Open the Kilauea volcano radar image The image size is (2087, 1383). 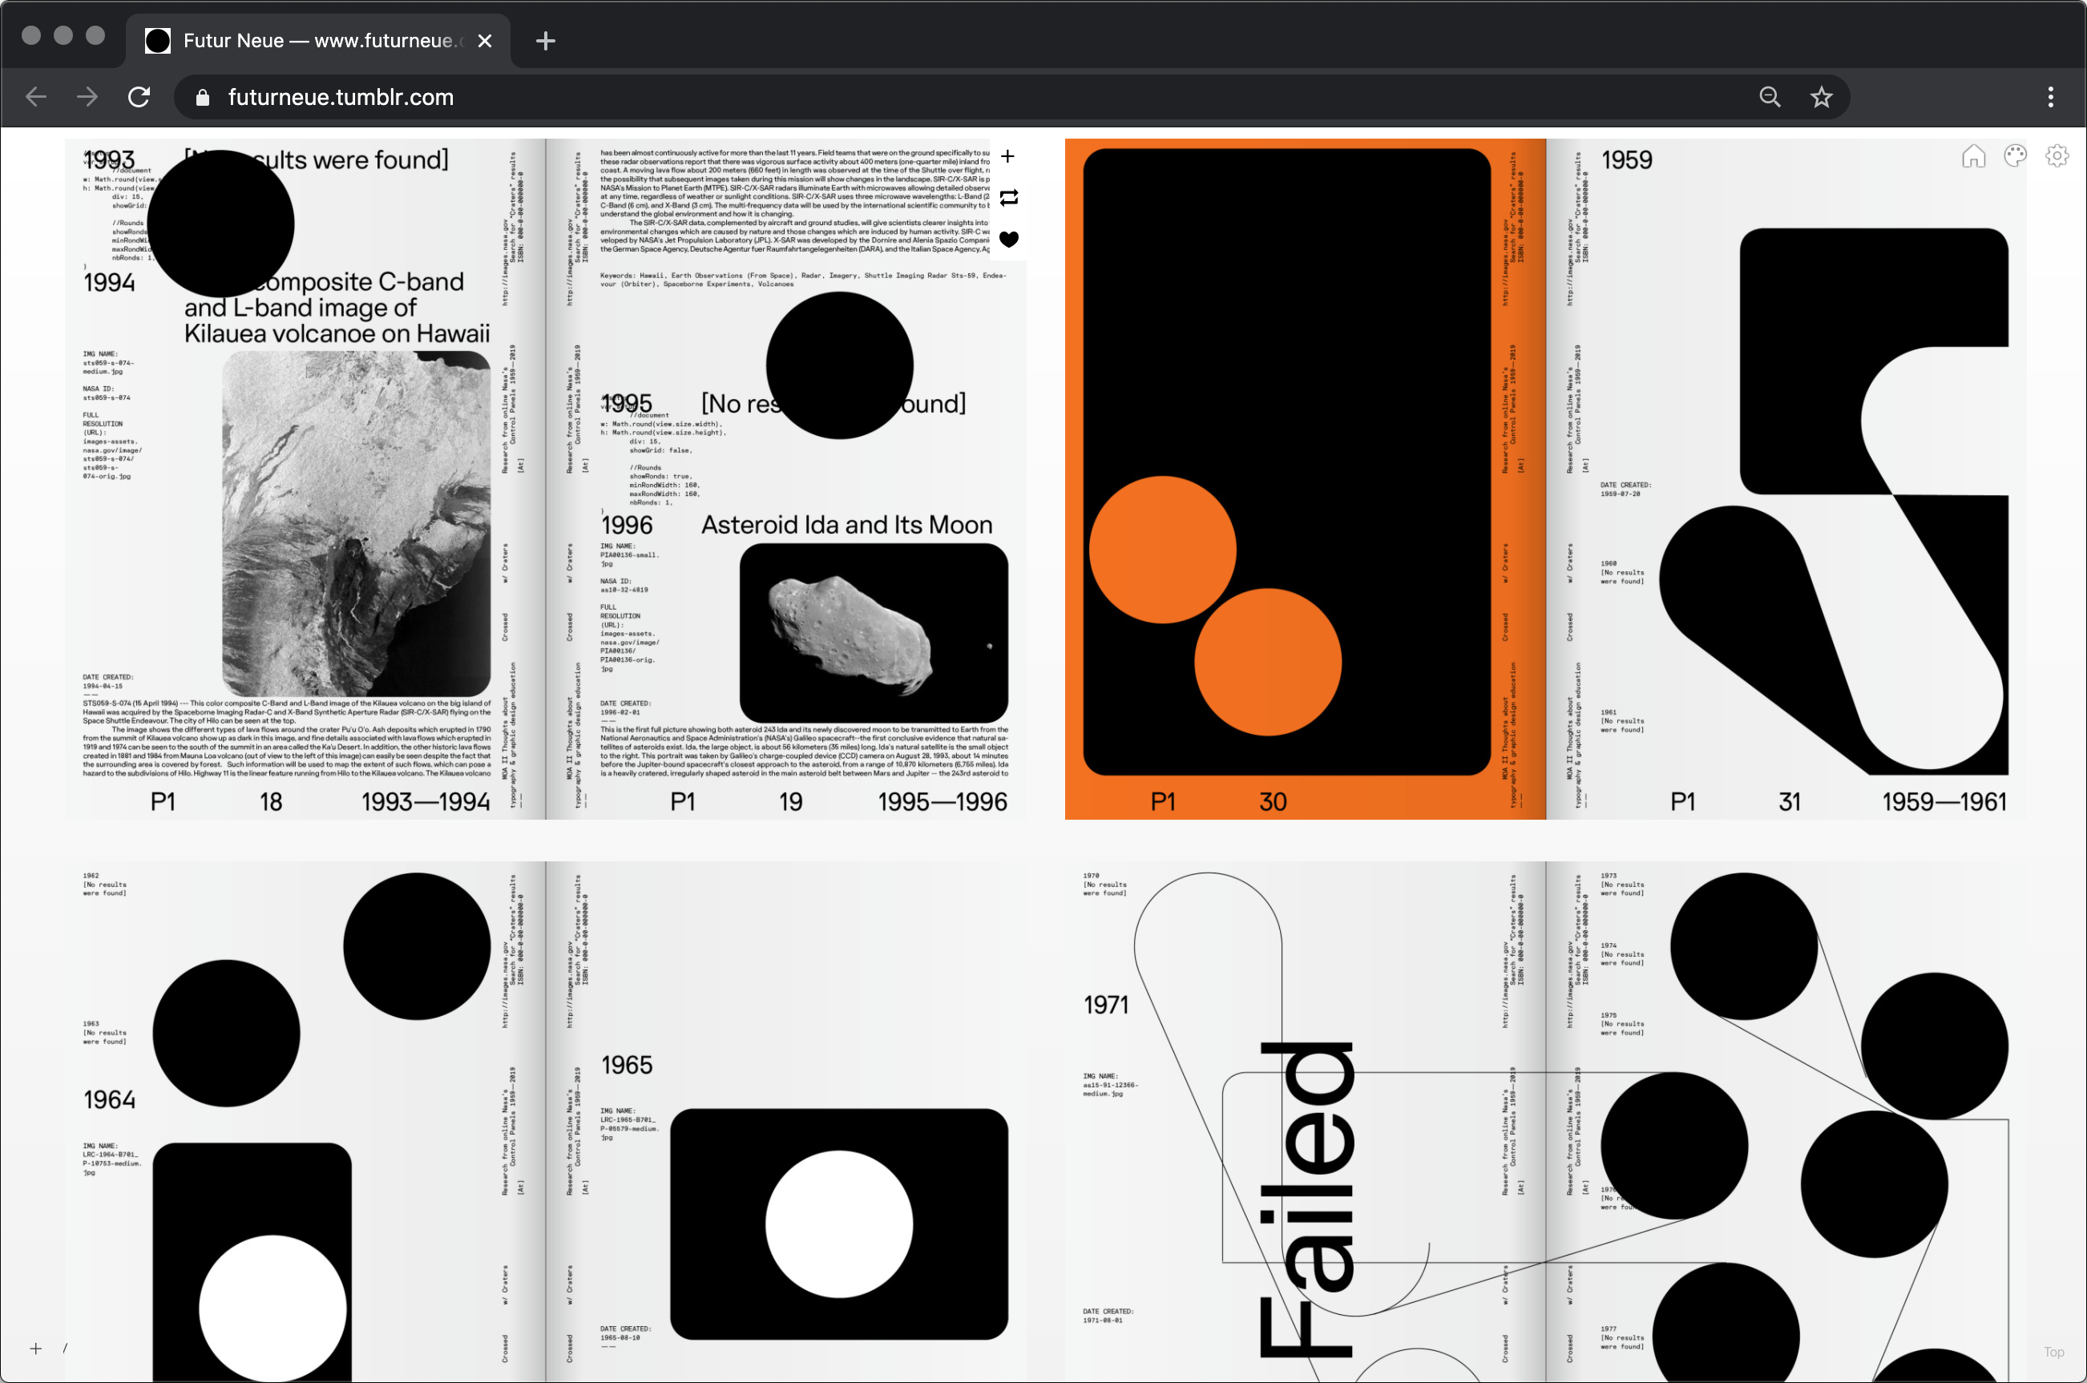pyautogui.click(x=357, y=524)
